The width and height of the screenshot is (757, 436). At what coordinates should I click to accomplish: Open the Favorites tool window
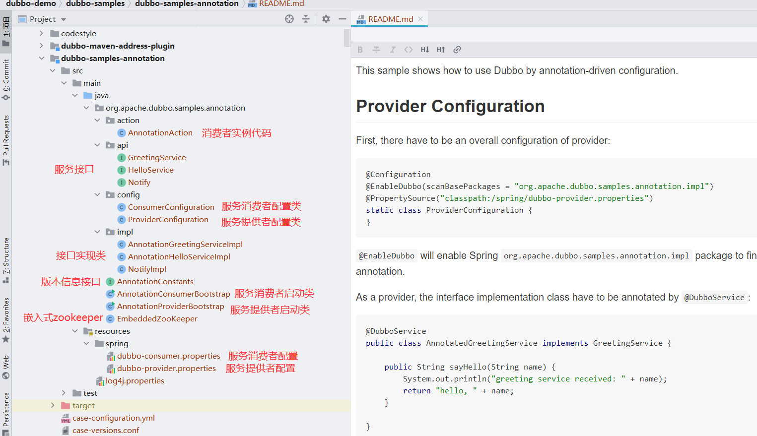(x=6, y=319)
